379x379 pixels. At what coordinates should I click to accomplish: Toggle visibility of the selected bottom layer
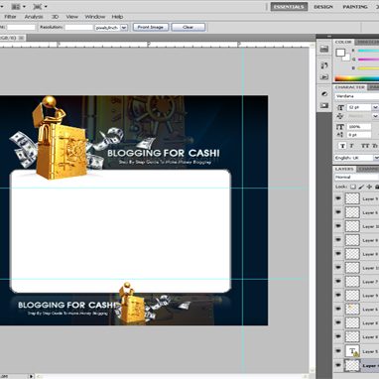tap(338, 365)
